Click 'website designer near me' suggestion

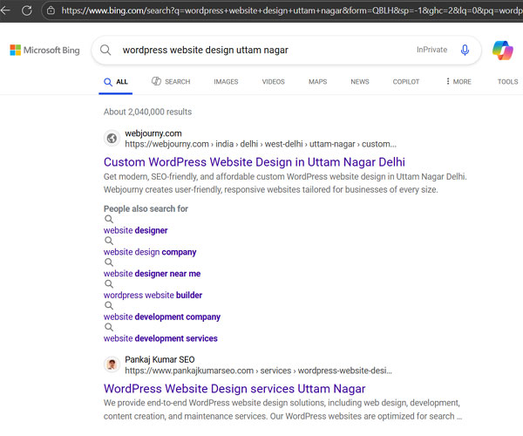152,274
